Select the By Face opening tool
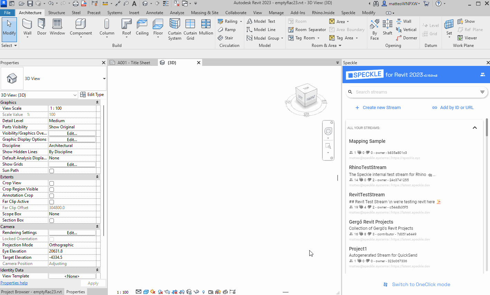Viewport: 490px width, 295px height. [375, 30]
